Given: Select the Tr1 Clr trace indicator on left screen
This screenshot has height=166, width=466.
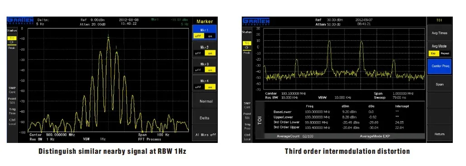Looking at the screenshot, I should (x=12, y=40).
